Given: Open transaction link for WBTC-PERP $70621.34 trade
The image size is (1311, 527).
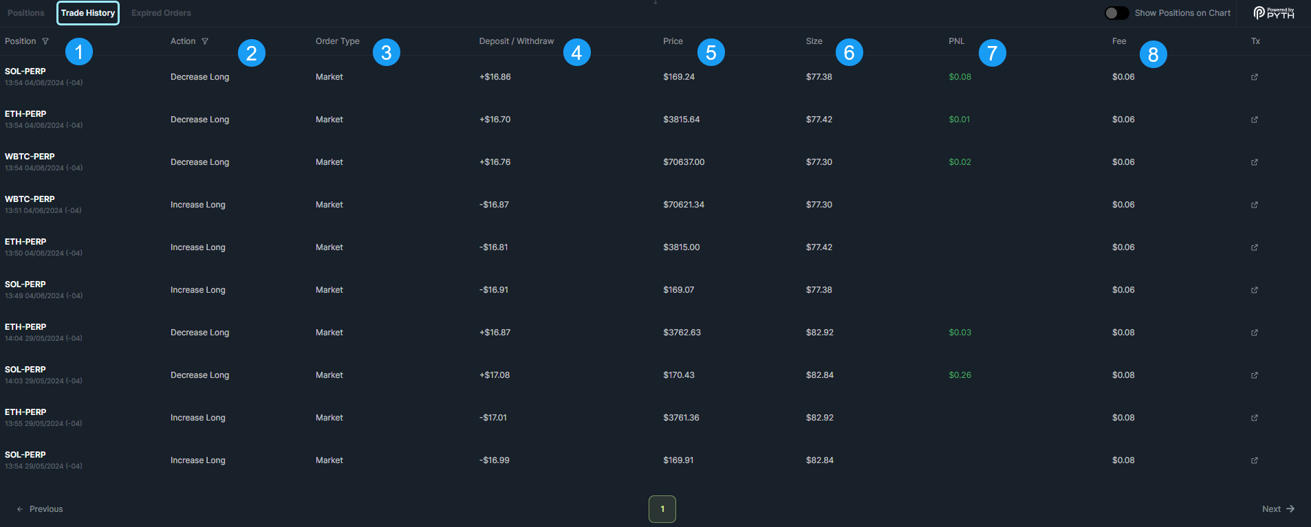Looking at the screenshot, I should click(1254, 205).
